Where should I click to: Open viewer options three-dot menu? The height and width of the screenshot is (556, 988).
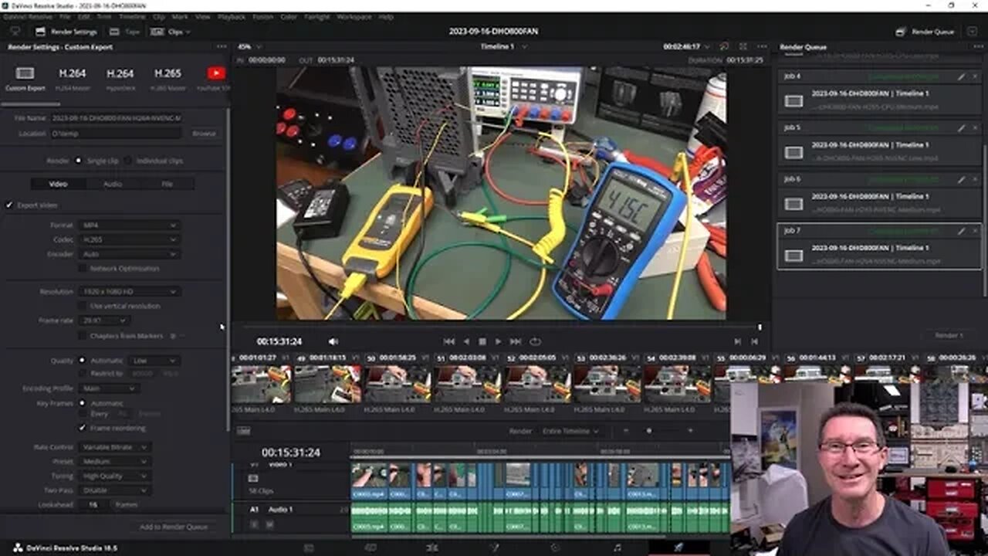(x=762, y=47)
